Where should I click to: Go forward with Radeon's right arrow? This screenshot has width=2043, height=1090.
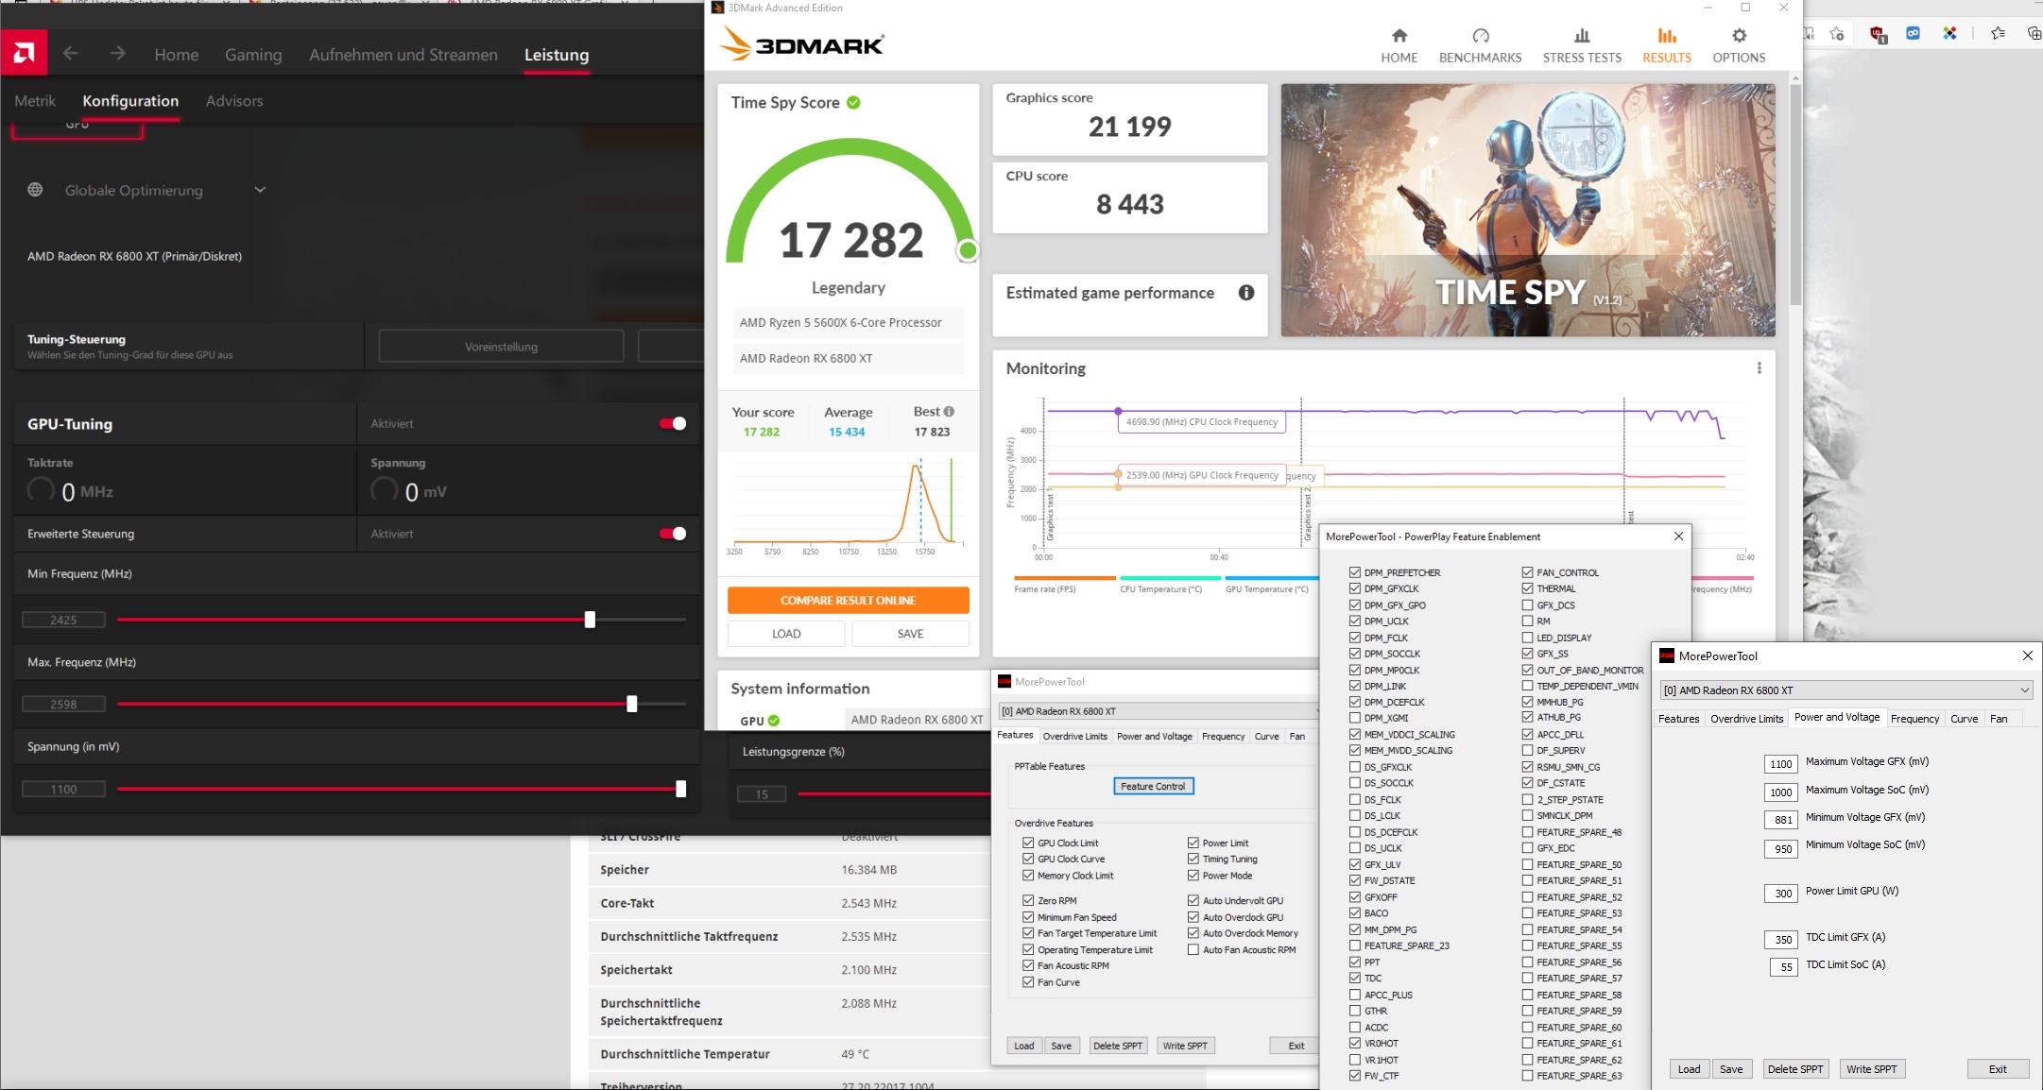pos(117,54)
